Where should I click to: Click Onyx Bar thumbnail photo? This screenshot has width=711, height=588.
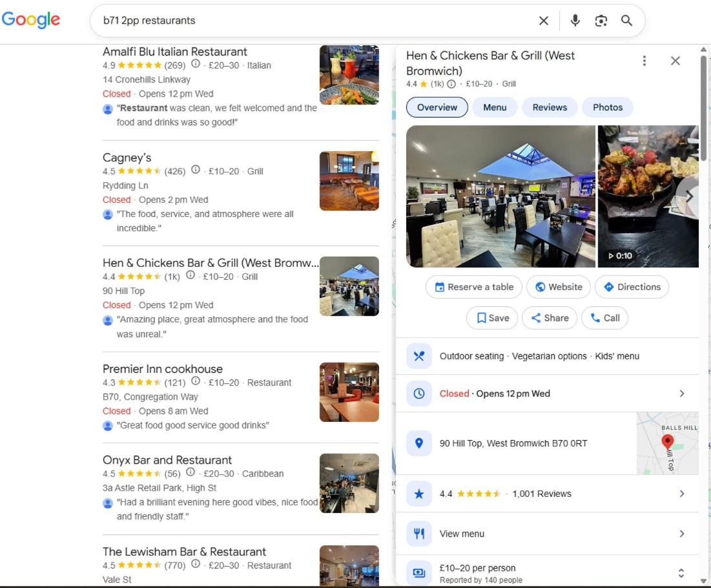pos(349,484)
